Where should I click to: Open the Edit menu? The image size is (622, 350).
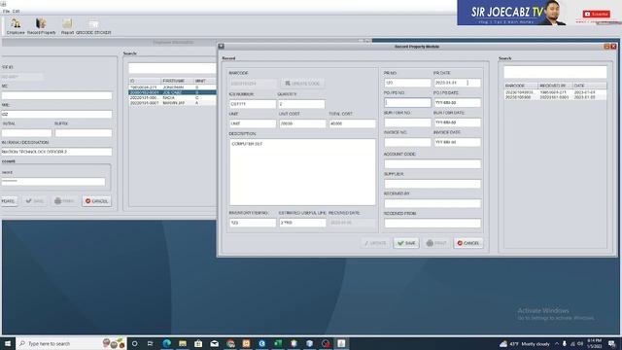pos(16,11)
